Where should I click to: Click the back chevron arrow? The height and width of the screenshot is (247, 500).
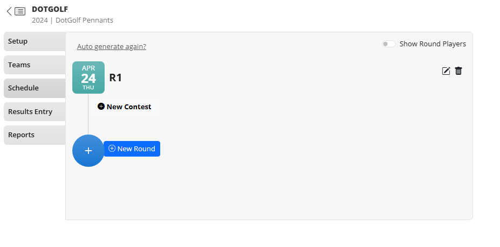click(x=9, y=11)
